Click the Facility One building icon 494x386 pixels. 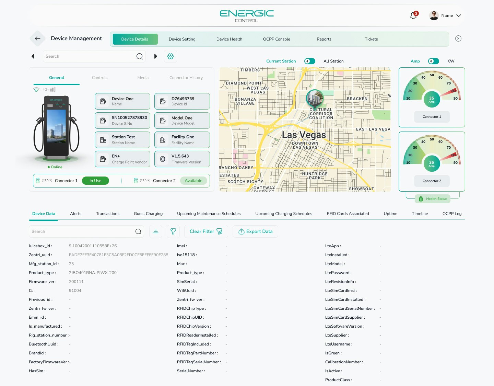click(163, 140)
